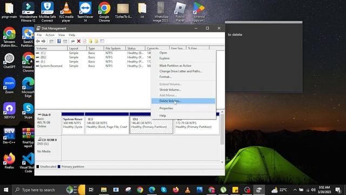Open the notification center icon
The height and width of the screenshot is (195, 346).
pos(338,190)
